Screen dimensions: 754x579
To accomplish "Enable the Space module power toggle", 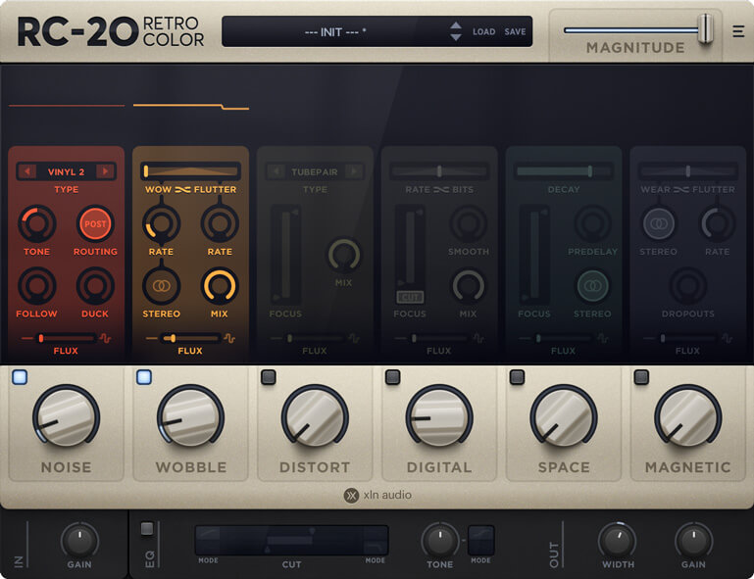I will pyautogui.click(x=517, y=377).
